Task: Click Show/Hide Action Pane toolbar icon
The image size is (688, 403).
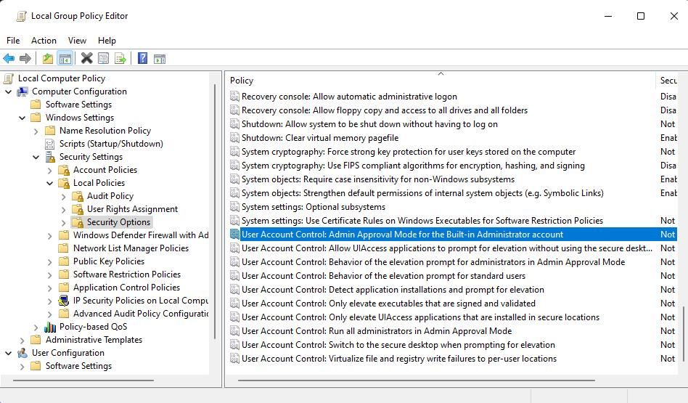Action: point(160,59)
